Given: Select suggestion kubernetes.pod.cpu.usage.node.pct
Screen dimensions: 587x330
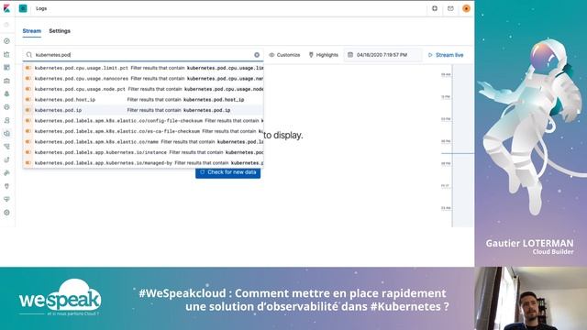Looking at the screenshot, I should pyautogui.click(x=143, y=89).
